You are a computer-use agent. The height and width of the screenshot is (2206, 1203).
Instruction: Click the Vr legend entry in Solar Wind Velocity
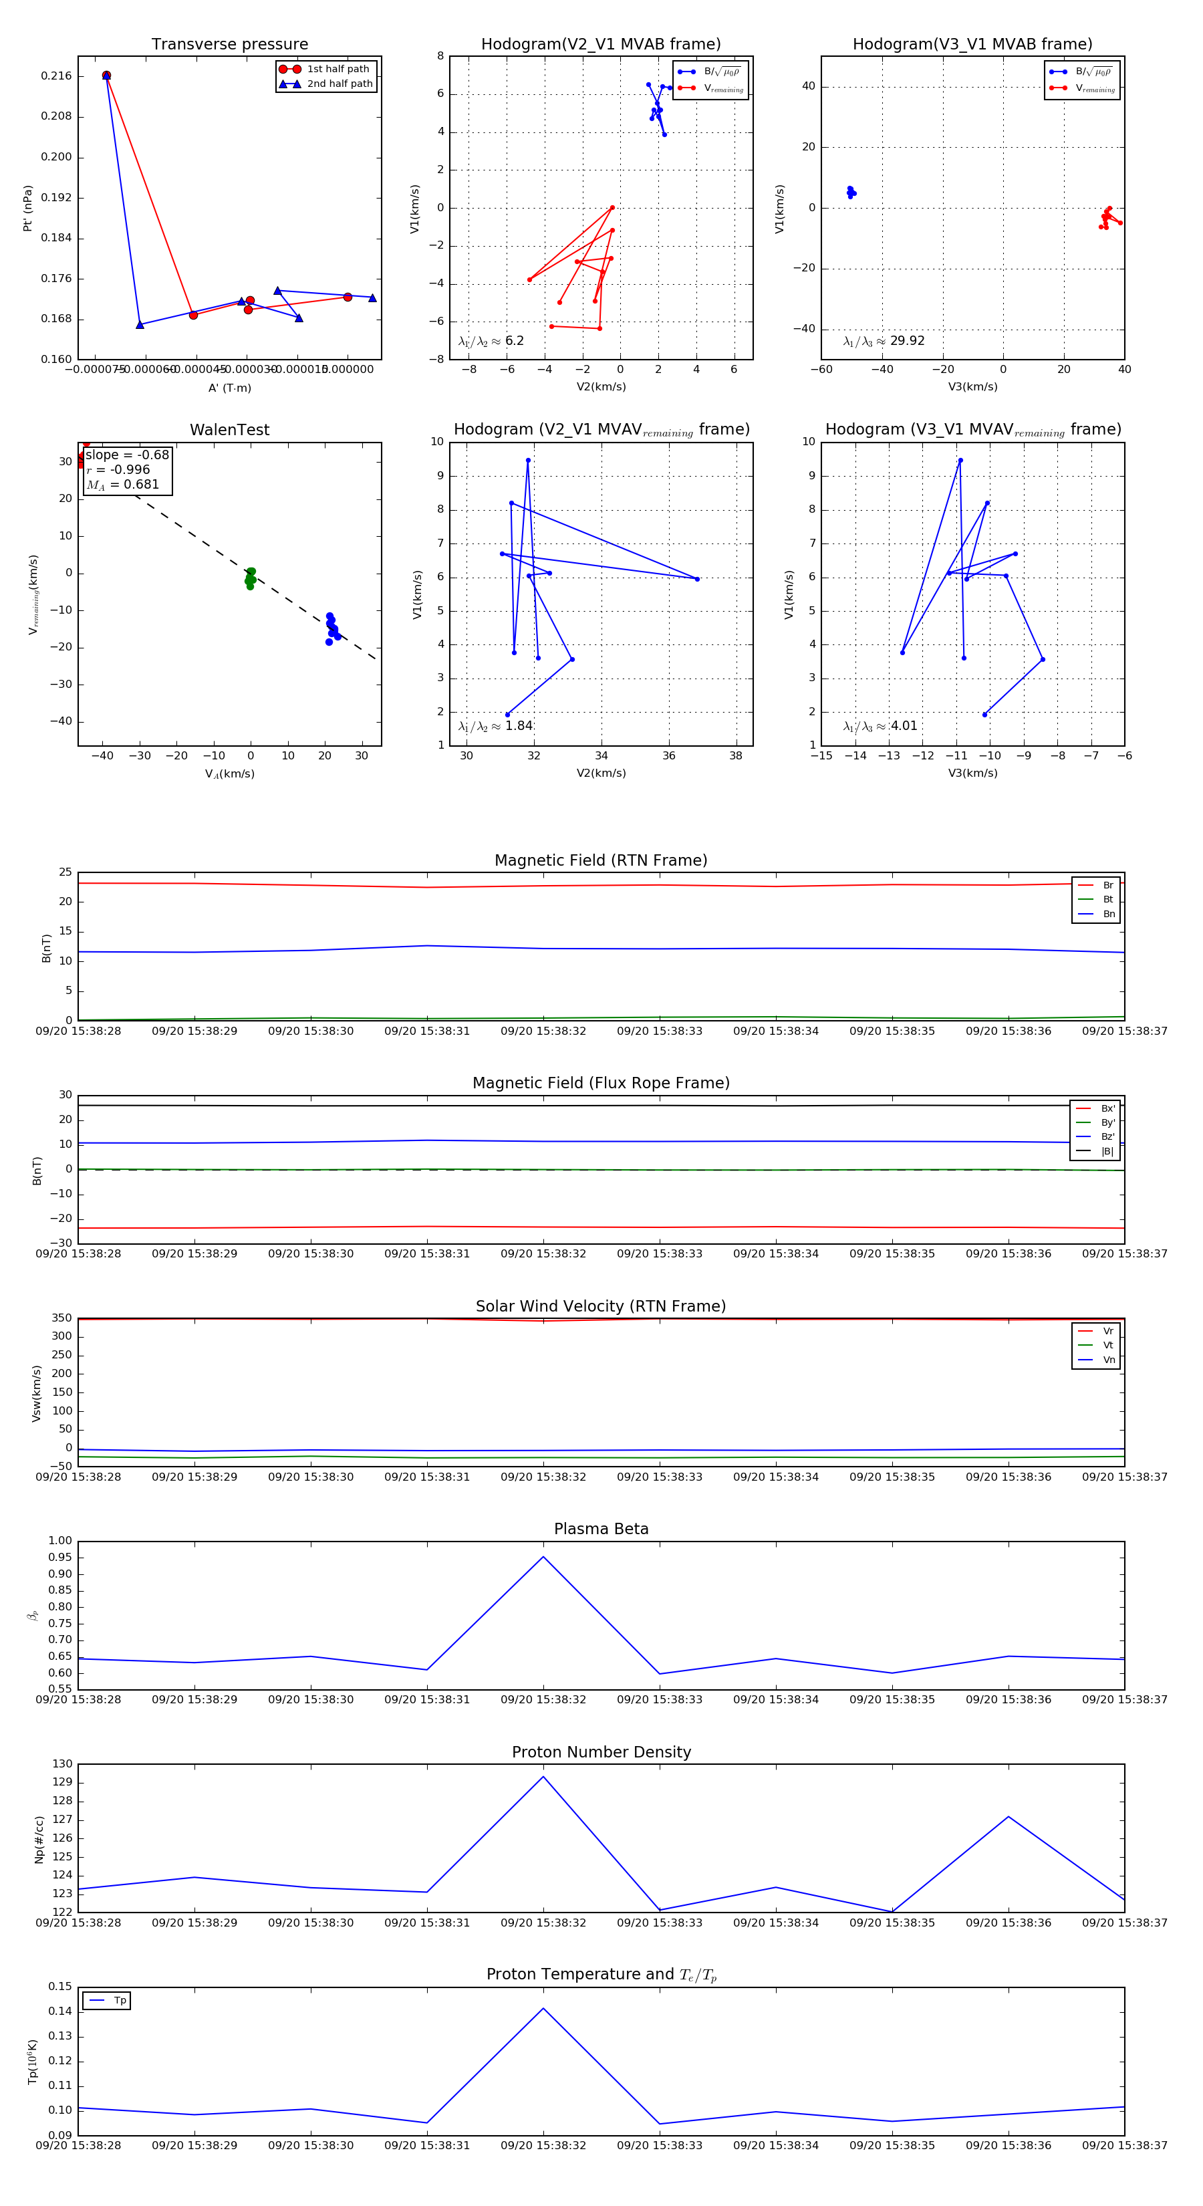[x=1096, y=1331]
